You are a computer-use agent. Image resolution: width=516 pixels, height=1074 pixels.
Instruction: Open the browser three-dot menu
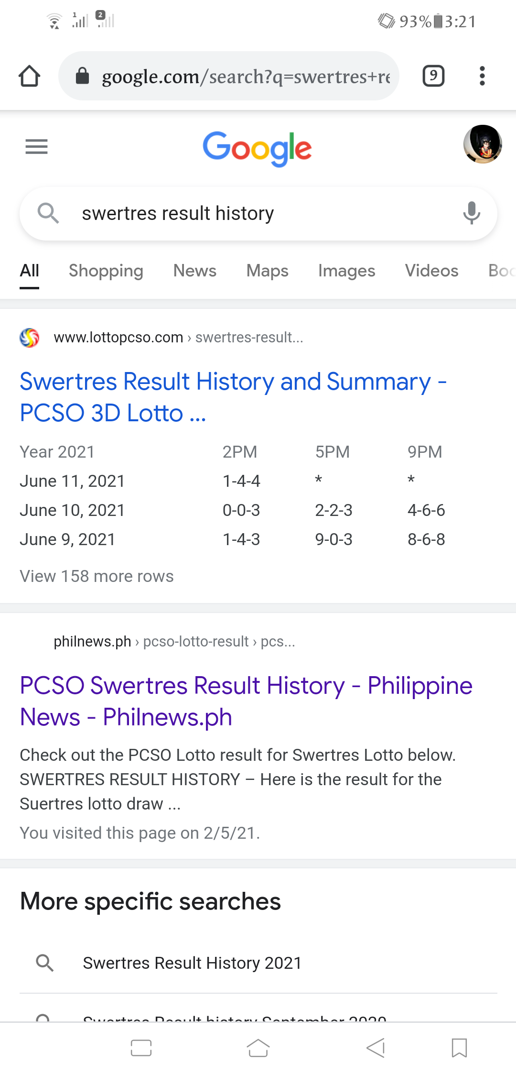click(x=482, y=76)
